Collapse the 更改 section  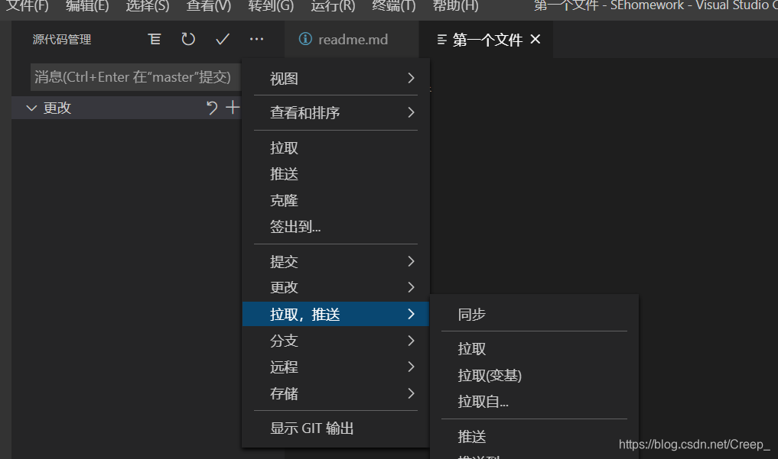[30, 108]
